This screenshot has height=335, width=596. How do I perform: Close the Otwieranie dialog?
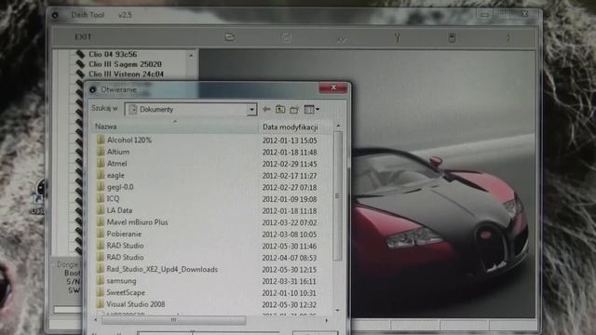(333, 87)
